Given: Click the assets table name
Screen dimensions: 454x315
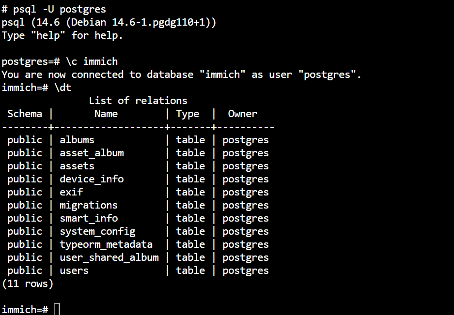Looking at the screenshot, I should [x=77, y=166].
